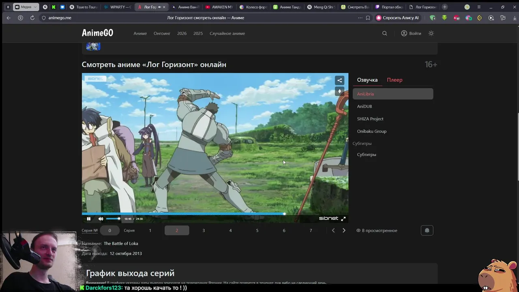Toggle the site light/dark theme

click(431, 33)
